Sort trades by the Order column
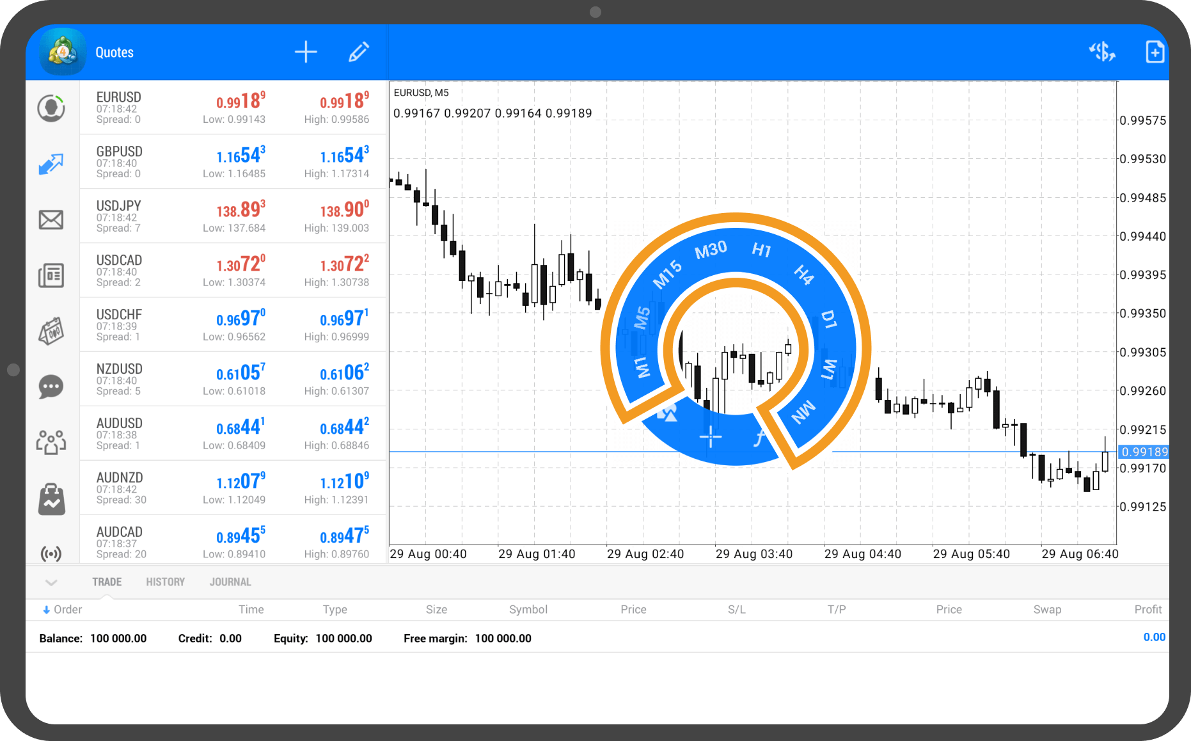This screenshot has height=741, width=1191. [63, 610]
